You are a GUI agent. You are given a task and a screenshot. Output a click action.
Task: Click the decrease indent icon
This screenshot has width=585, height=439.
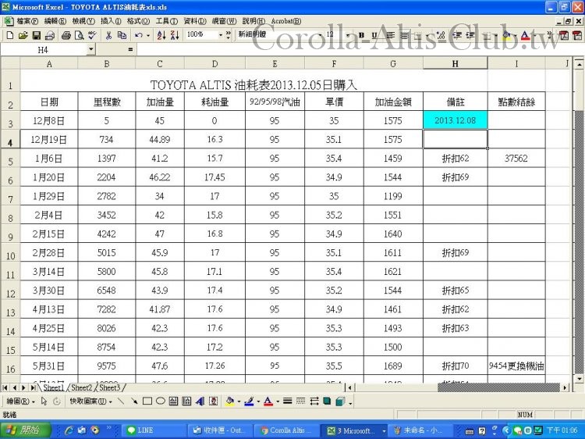457,35
